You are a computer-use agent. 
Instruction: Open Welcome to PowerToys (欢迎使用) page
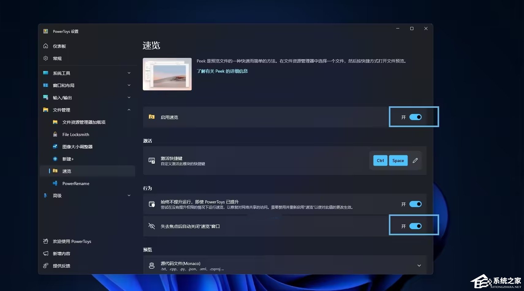click(87, 241)
